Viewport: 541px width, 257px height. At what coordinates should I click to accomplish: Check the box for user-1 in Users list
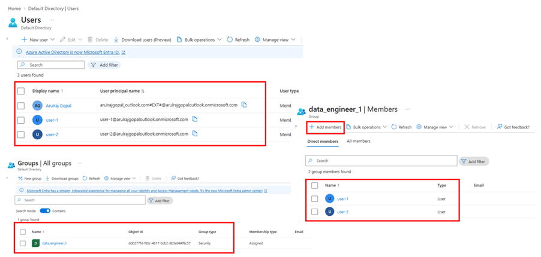pos(21,120)
